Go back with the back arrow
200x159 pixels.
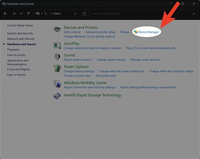pos(5,13)
